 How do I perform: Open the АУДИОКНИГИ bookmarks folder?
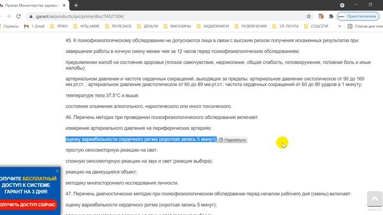(213, 26)
